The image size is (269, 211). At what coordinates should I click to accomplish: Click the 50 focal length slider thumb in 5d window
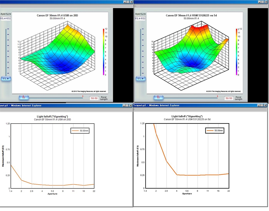pyautogui.click(x=158, y=98)
